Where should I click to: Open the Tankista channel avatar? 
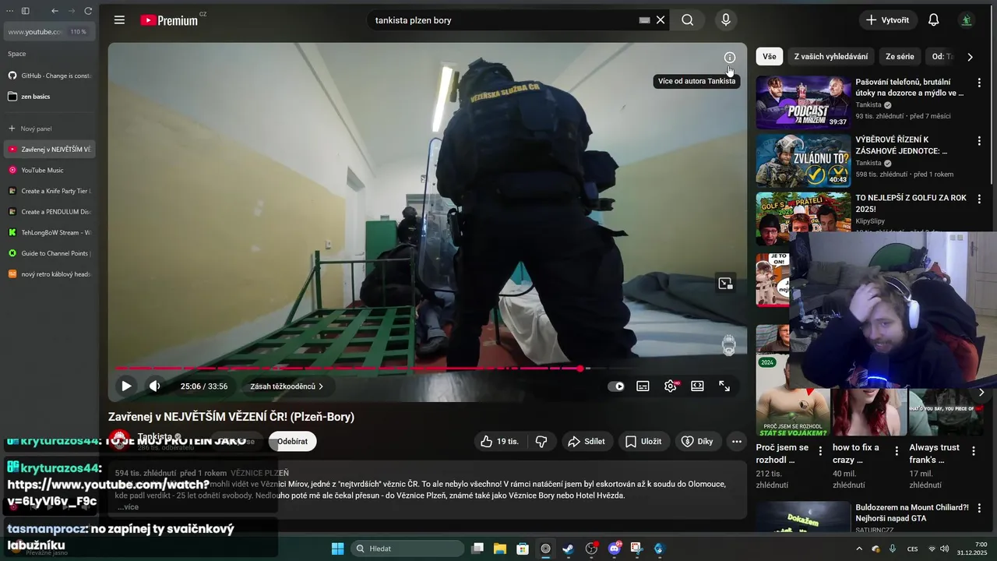click(x=120, y=441)
